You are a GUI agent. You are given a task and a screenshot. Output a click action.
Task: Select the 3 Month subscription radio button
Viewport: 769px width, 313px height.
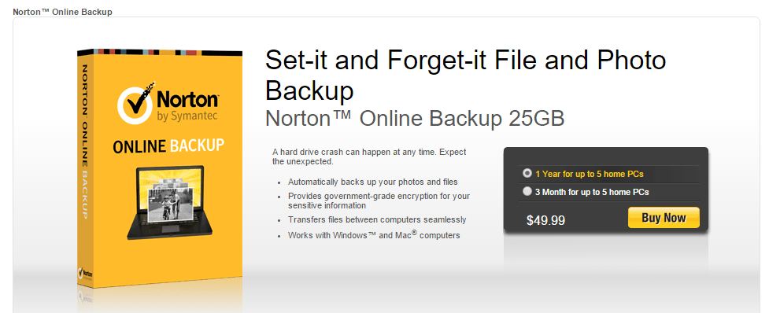[x=527, y=192]
